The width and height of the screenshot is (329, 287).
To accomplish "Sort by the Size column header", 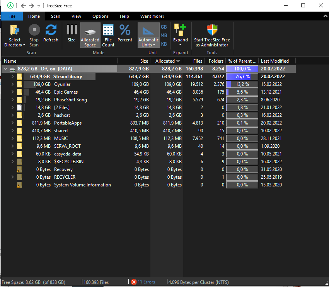I will point(134,61).
